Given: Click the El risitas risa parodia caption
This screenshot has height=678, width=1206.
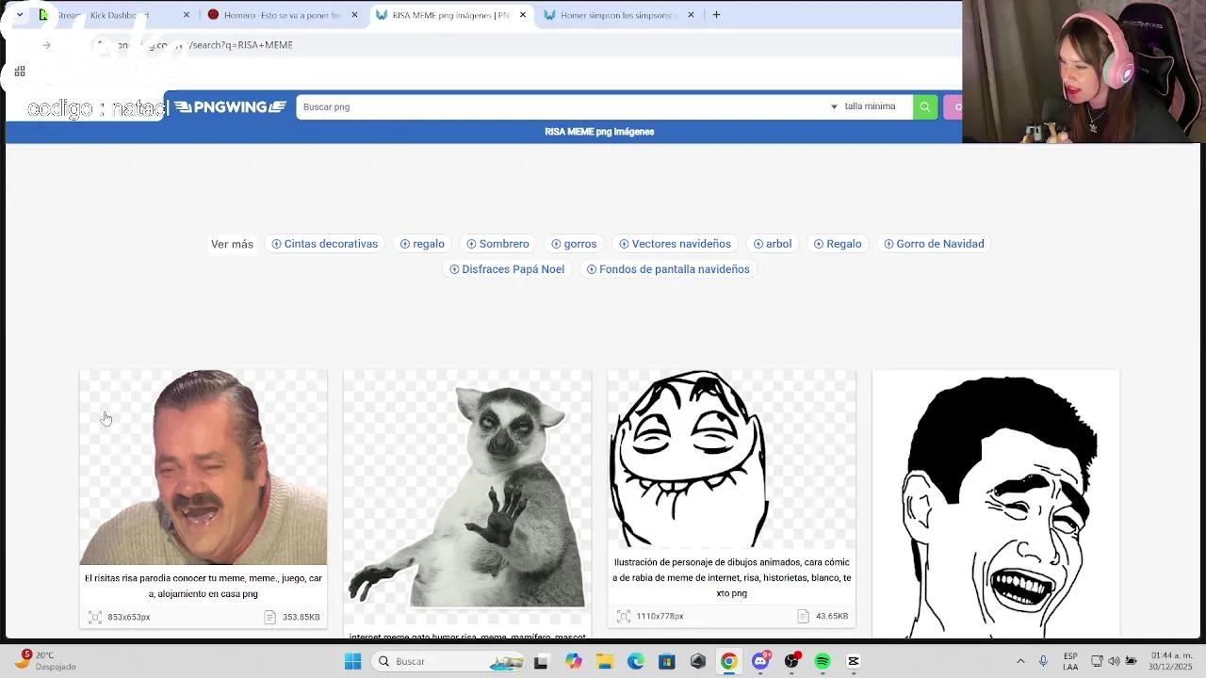Looking at the screenshot, I should click(204, 586).
